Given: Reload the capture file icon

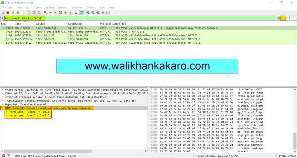Looking at the screenshot, I should 39,13.
